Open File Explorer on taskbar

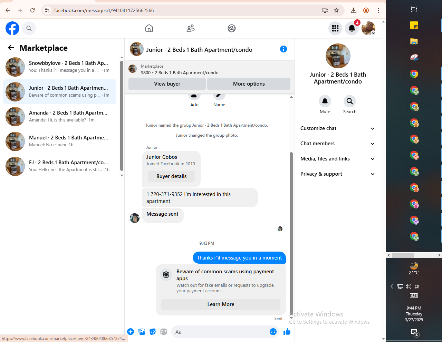pos(414,41)
